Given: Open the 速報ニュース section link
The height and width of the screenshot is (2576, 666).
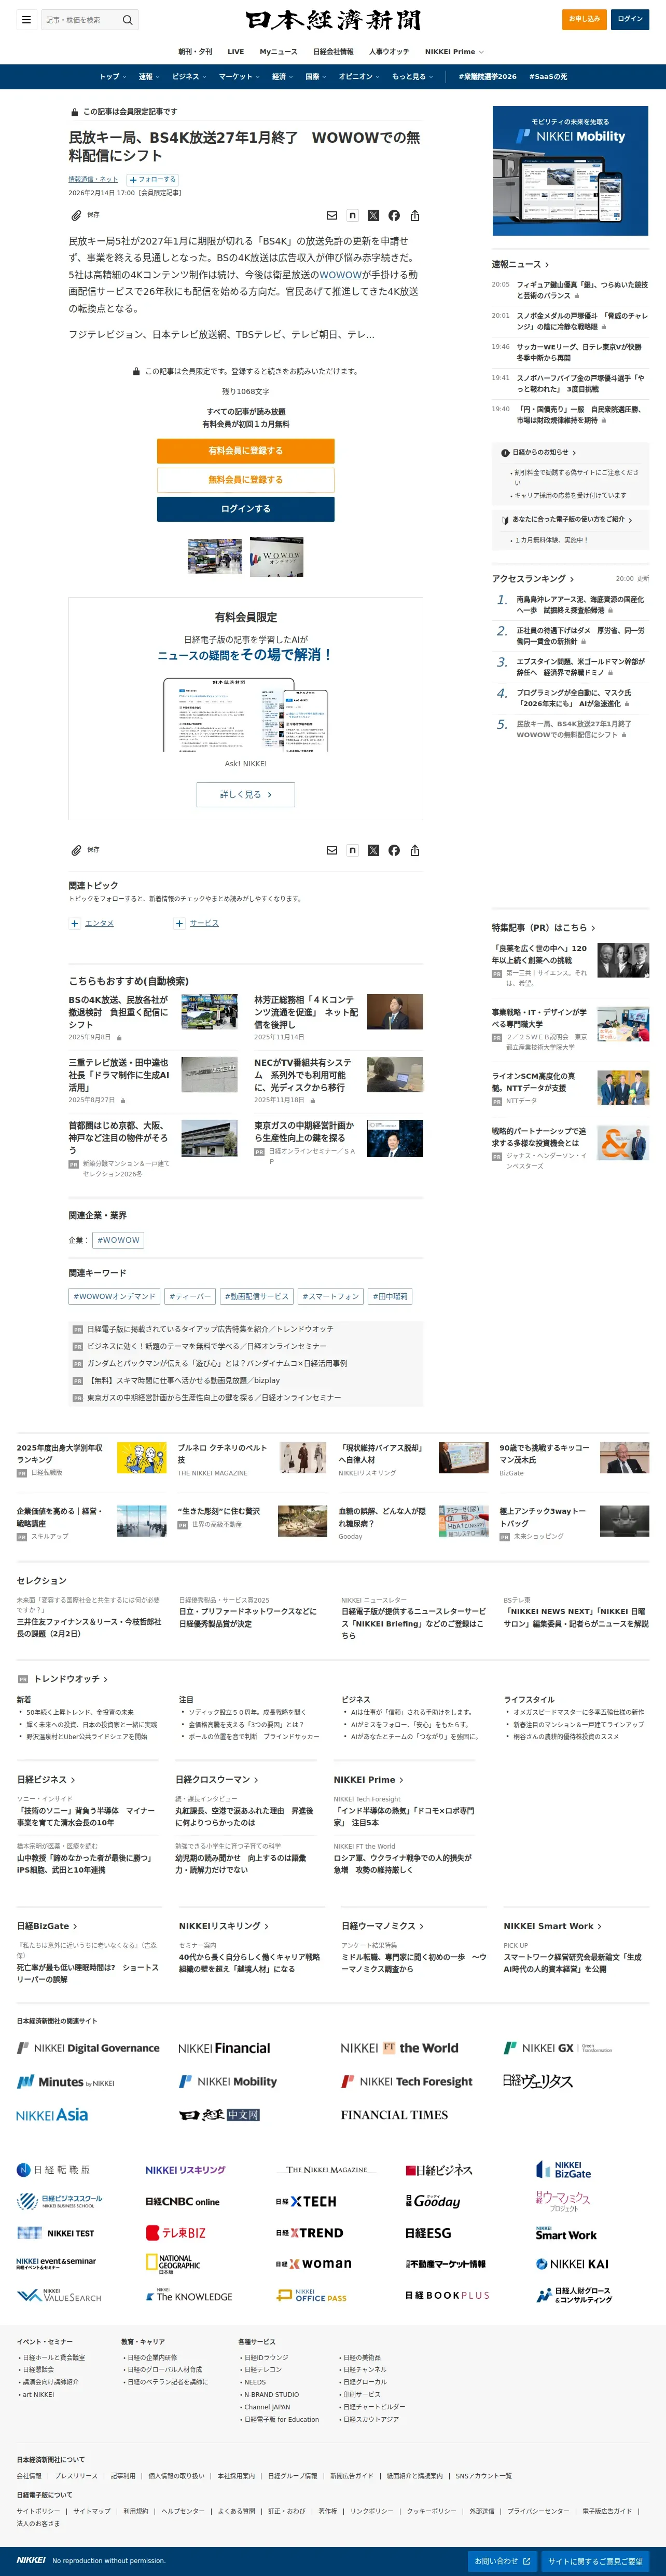Looking at the screenshot, I should pos(520,265).
